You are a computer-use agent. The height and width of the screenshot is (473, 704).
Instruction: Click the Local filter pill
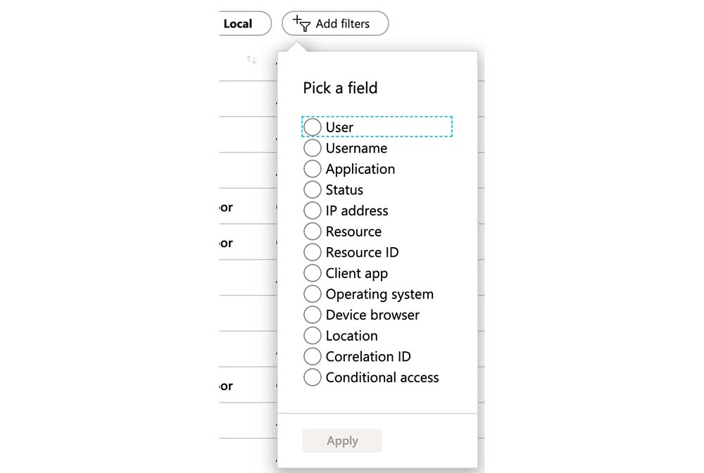(x=239, y=24)
